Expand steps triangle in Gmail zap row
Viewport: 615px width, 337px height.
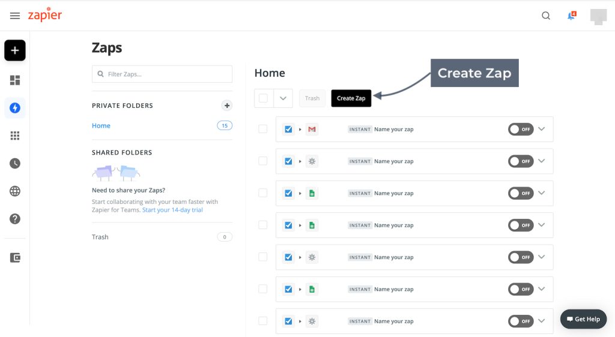(300, 129)
